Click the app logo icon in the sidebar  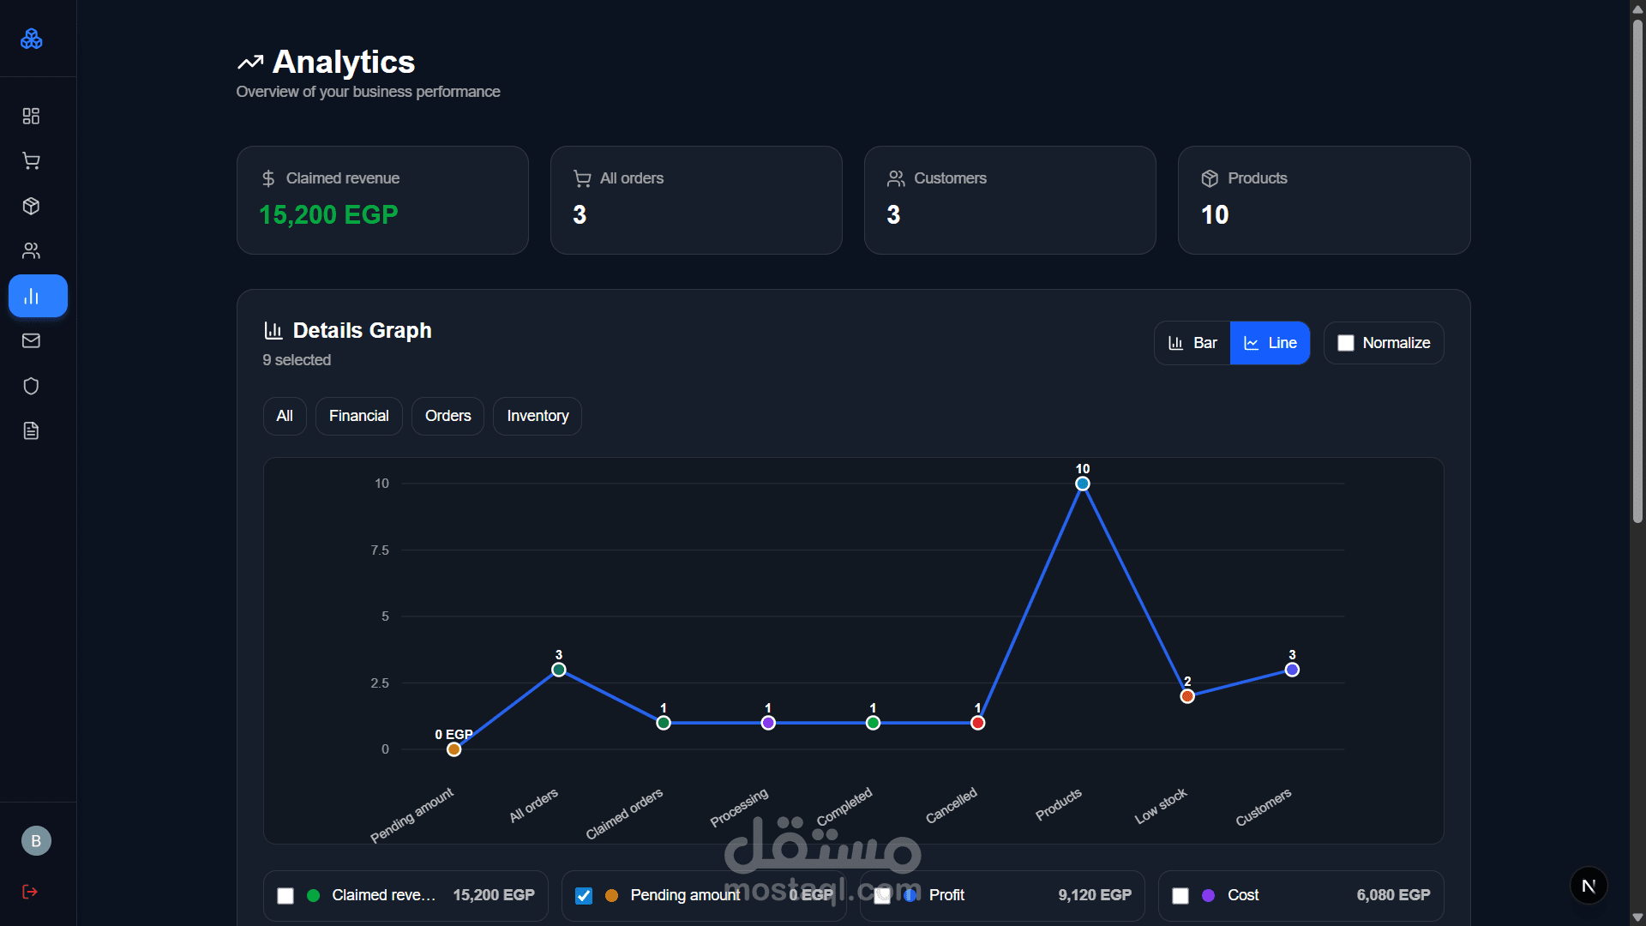coord(32,39)
